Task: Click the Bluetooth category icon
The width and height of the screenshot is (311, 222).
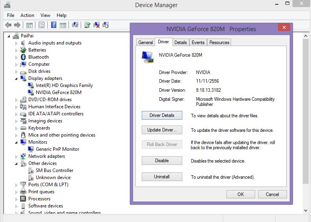Action: pos(23,57)
